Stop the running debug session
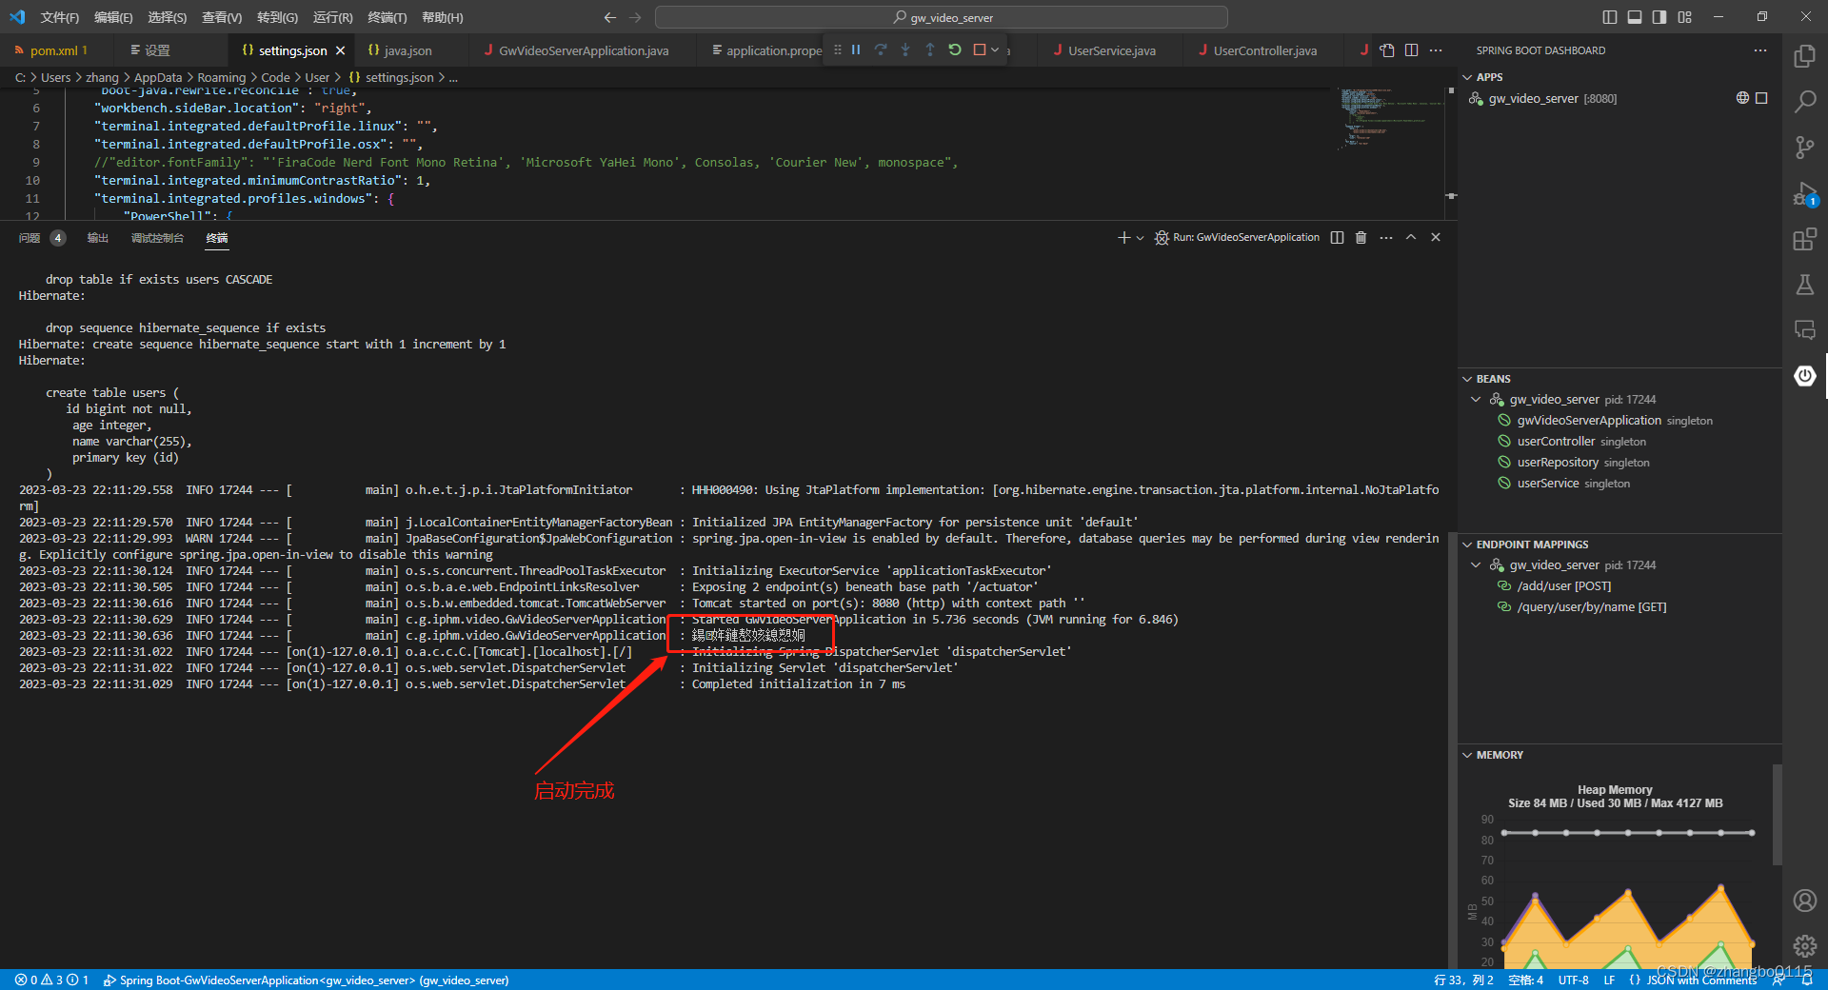Screen dimensions: 1828x990 coord(979,49)
